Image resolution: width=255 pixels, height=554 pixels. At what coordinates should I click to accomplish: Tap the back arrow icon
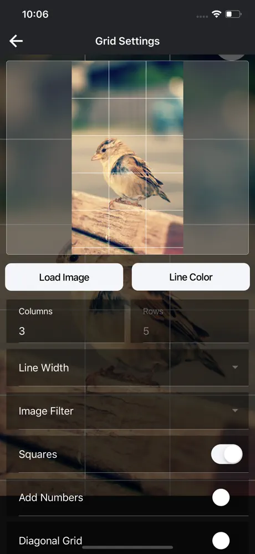tap(16, 41)
